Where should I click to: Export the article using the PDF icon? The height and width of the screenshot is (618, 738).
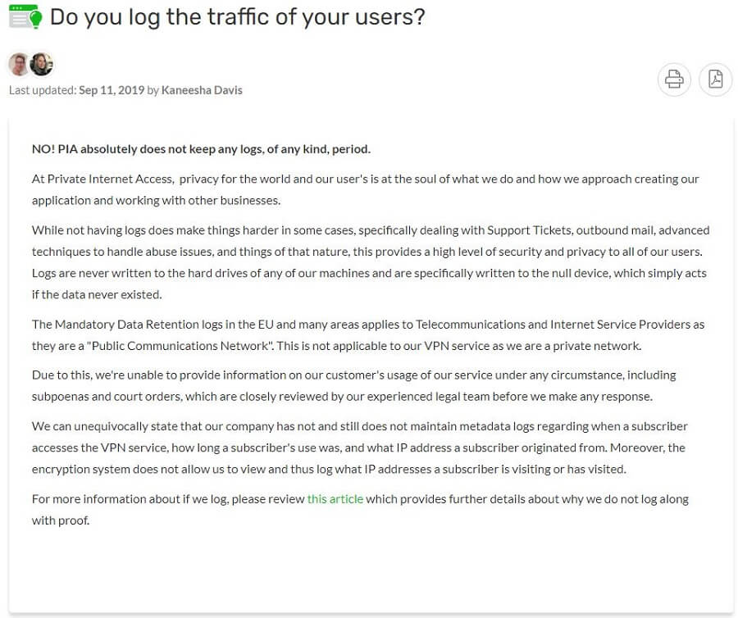tap(715, 79)
